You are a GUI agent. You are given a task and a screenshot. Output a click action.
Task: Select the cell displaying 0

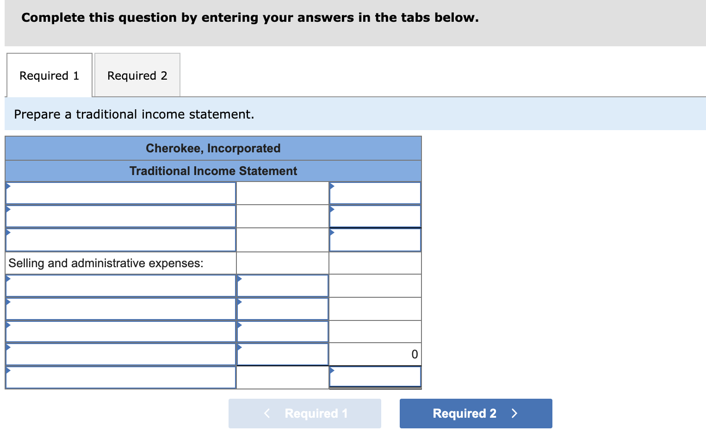(x=375, y=354)
